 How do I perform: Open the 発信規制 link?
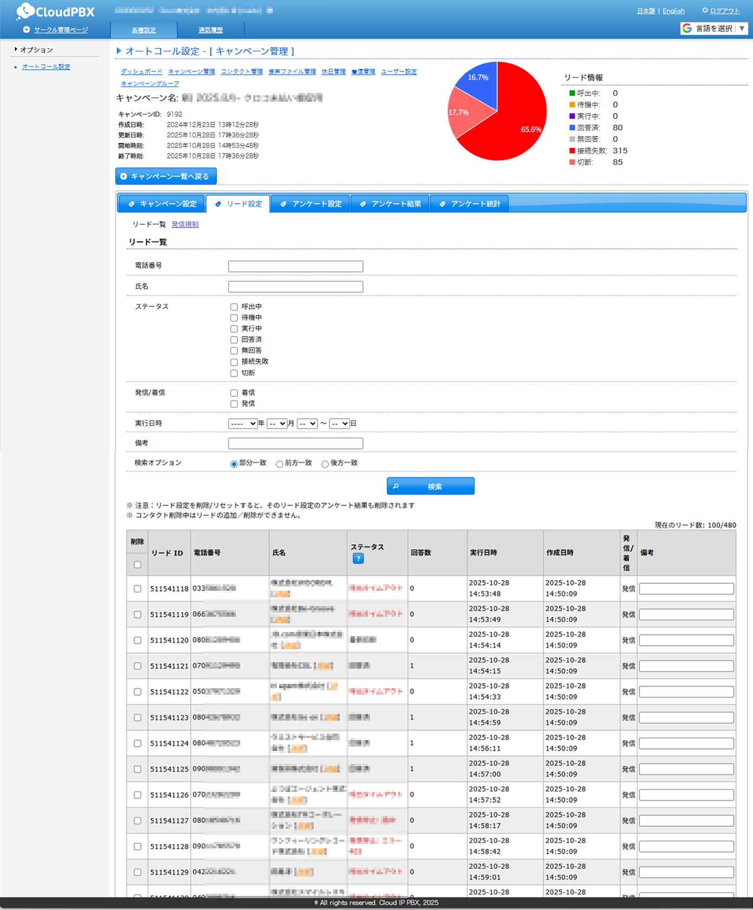tap(185, 225)
